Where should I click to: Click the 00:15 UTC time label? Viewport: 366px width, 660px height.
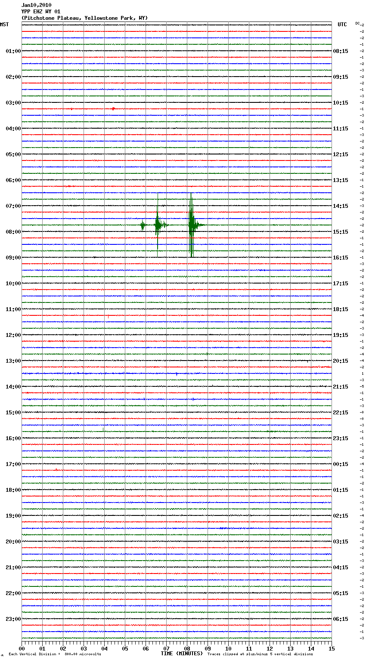point(341,464)
